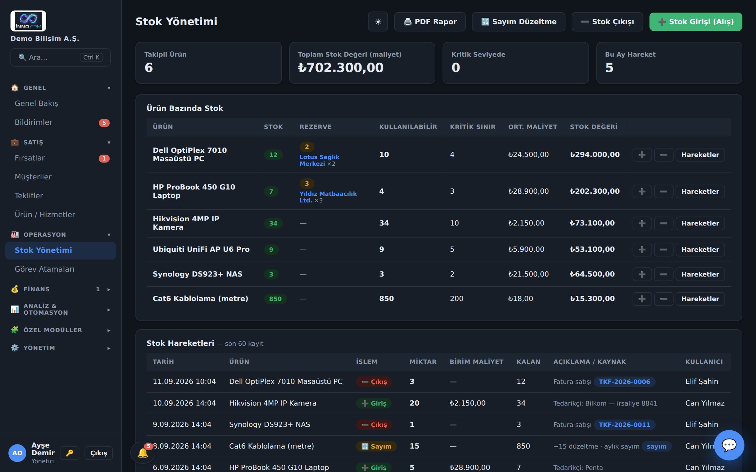Collapse the SATIŞ sidebar section
This screenshot has width=756, height=472.
pos(61,142)
